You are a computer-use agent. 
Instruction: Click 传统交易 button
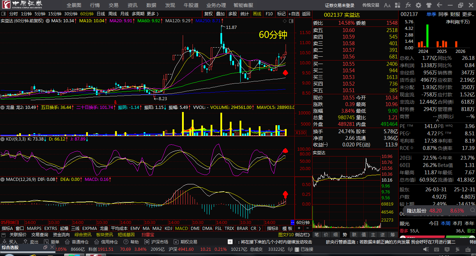click(x=371, y=5)
